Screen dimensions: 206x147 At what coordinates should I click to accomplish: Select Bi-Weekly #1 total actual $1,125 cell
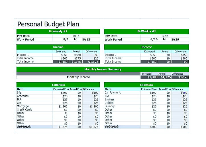(x=76, y=62)
